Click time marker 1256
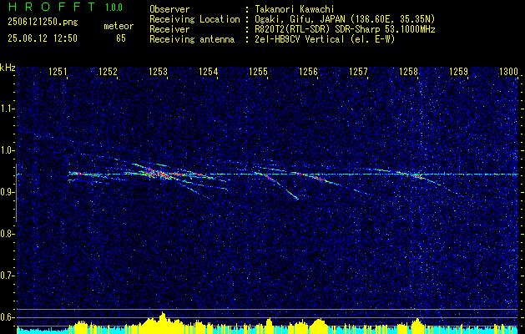Viewport: 525px width, 334px height. (308, 71)
